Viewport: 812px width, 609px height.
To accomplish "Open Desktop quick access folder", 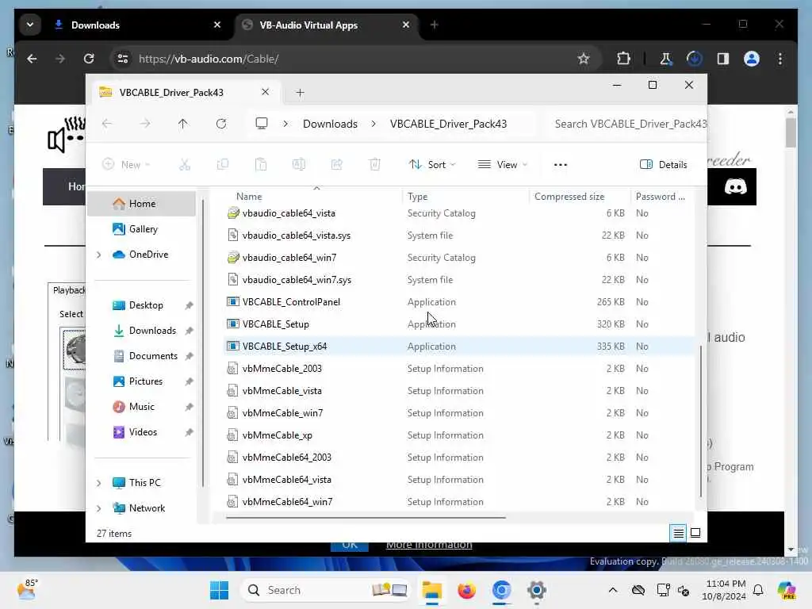I will (146, 305).
